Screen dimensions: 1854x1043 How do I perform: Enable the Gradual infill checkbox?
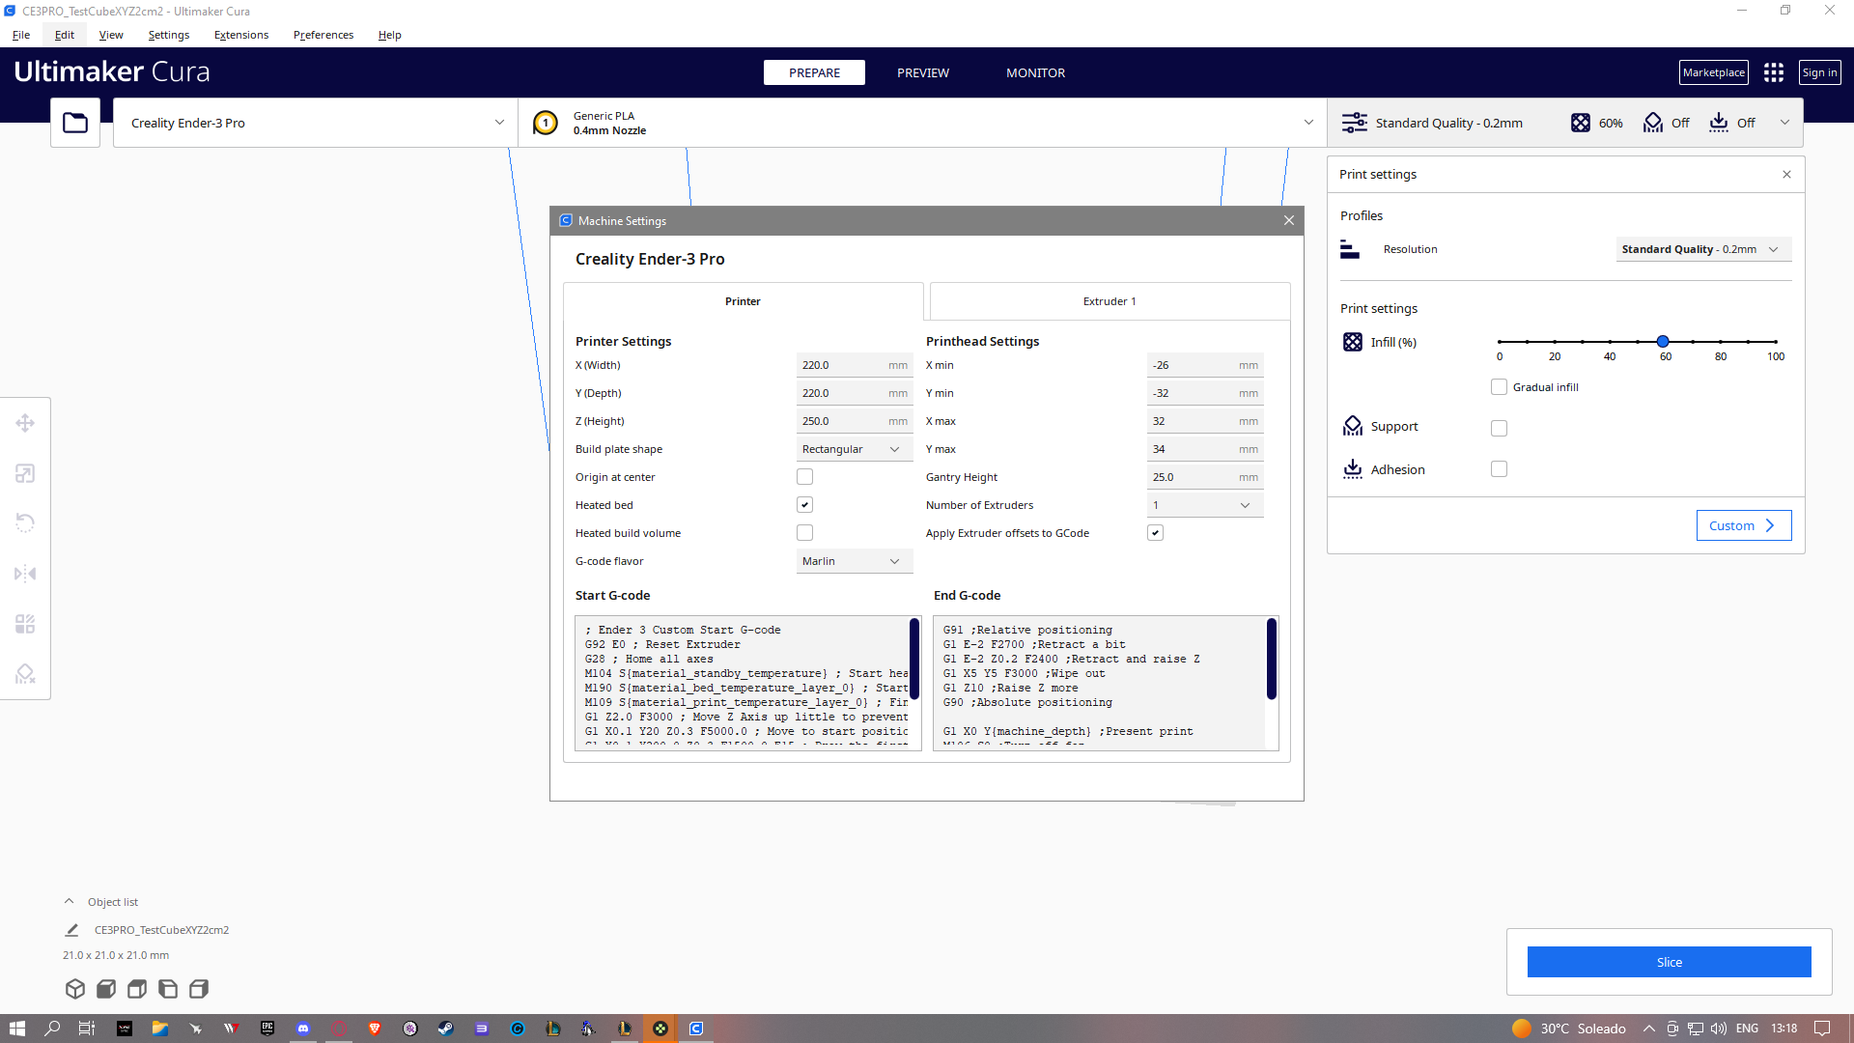tap(1499, 387)
